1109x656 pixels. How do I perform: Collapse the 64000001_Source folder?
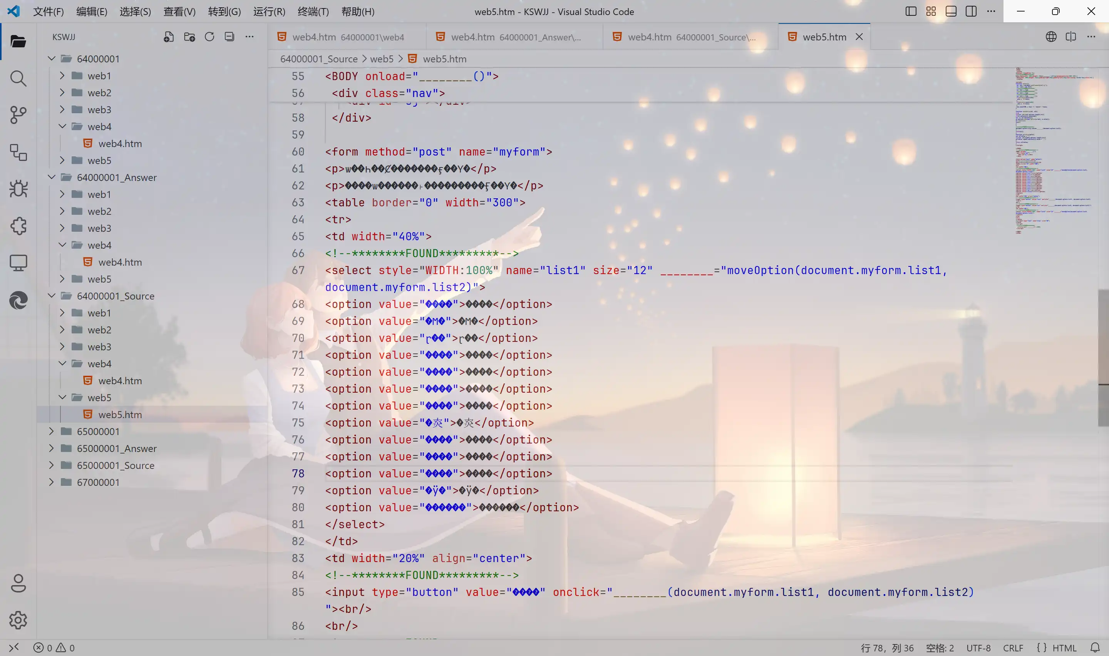pos(116,296)
